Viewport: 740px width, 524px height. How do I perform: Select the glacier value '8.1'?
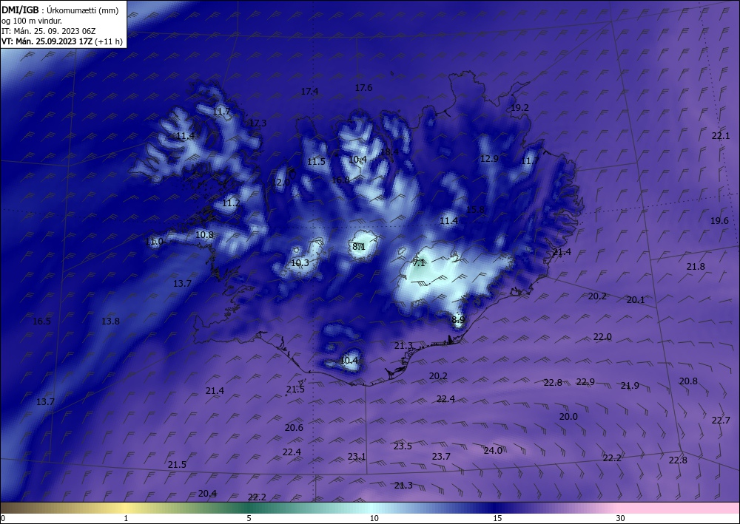(x=359, y=246)
